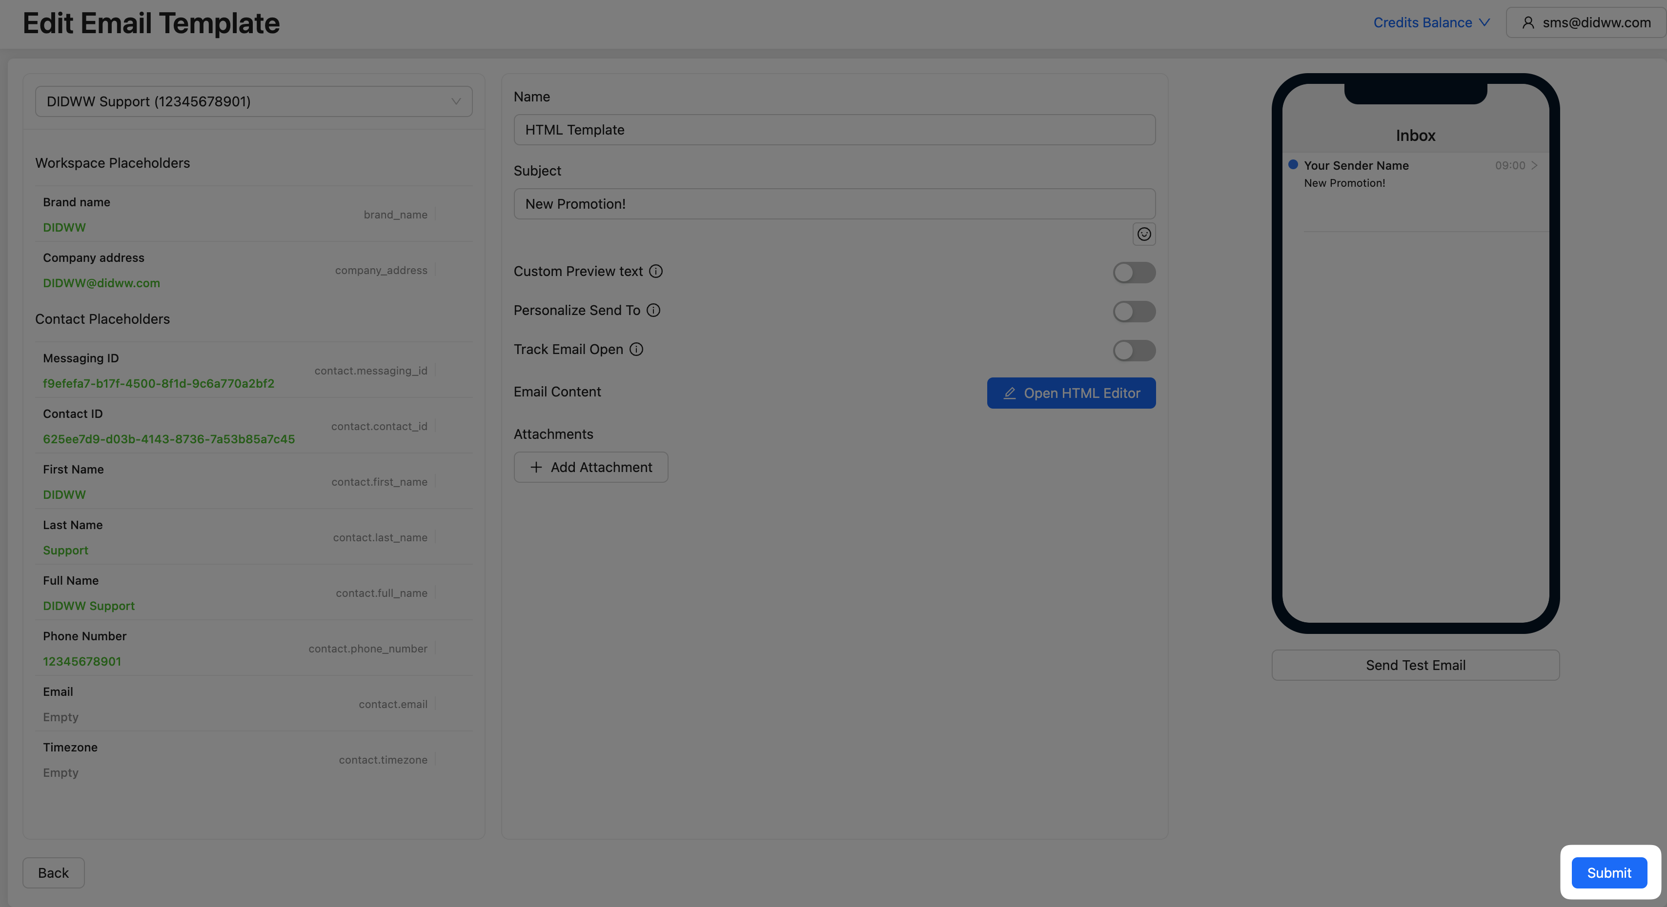Click info icon next to Custom Preview text
The width and height of the screenshot is (1667, 907).
[655, 272]
